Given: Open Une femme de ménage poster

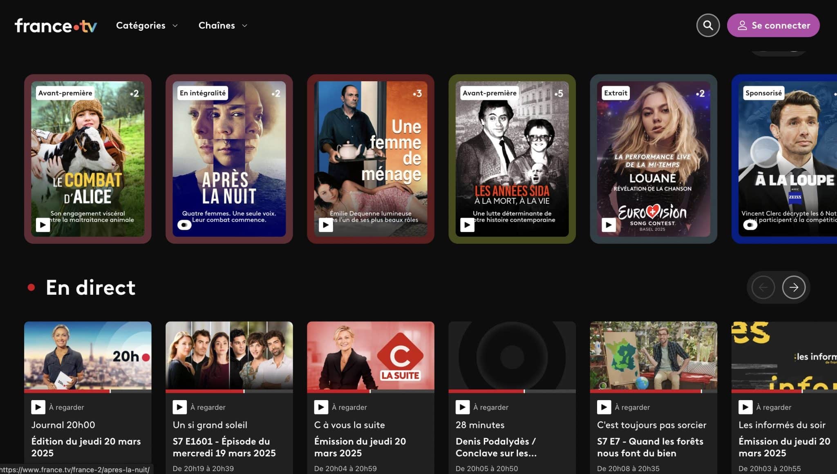Looking at the screenshot, I should (x=371, y=159).
